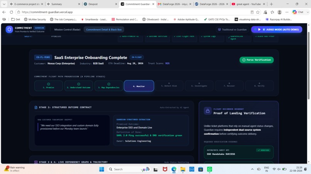
Task: Refresh the current page
Action: pyautogui.click(x=11, y=12)
